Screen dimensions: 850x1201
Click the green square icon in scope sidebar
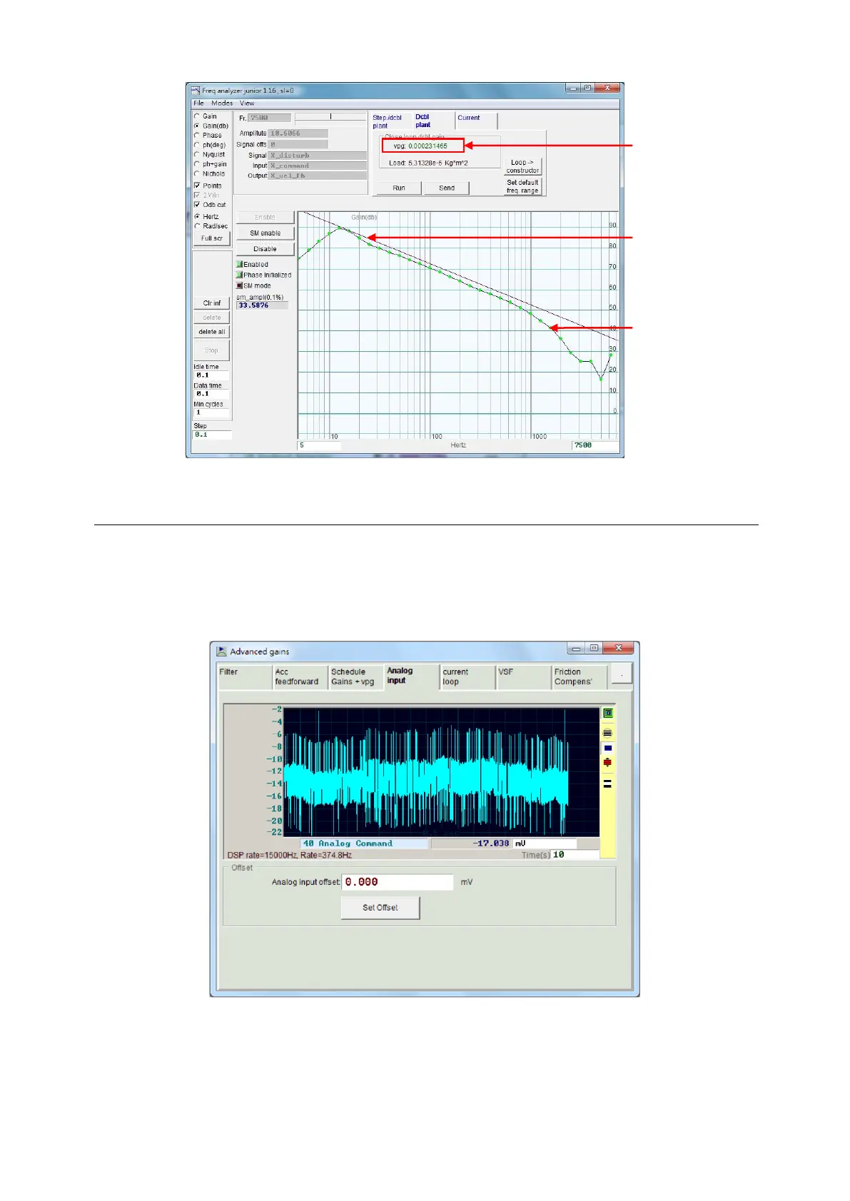(608, 713)
